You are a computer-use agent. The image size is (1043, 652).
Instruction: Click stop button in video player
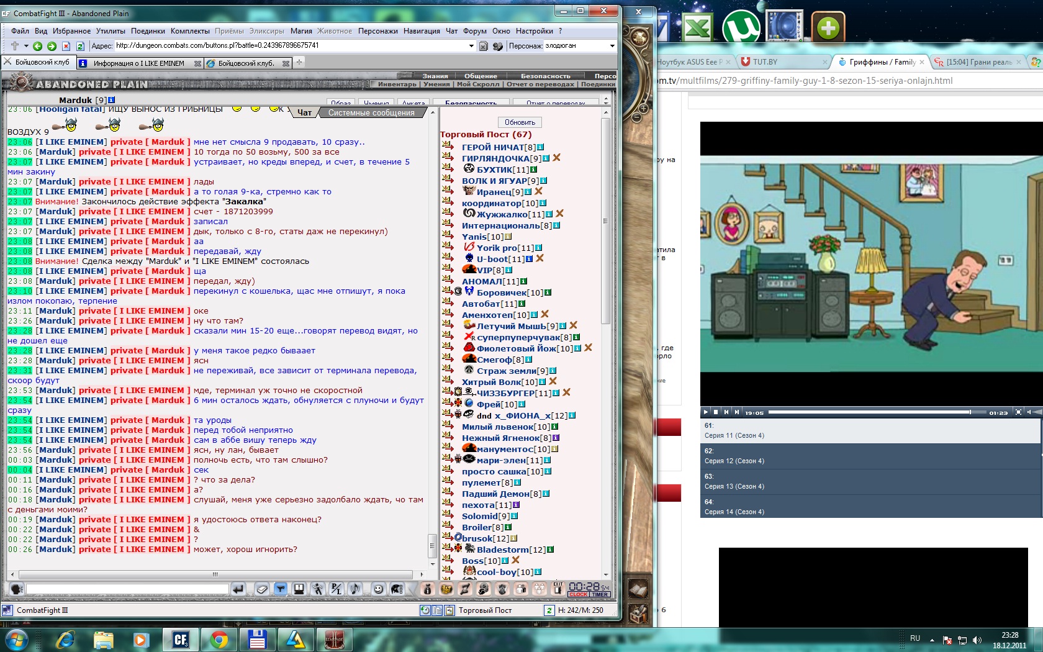pyautogui.click(x=716, y=412)
